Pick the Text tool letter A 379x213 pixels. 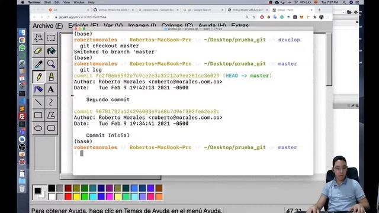click(51, 89)
